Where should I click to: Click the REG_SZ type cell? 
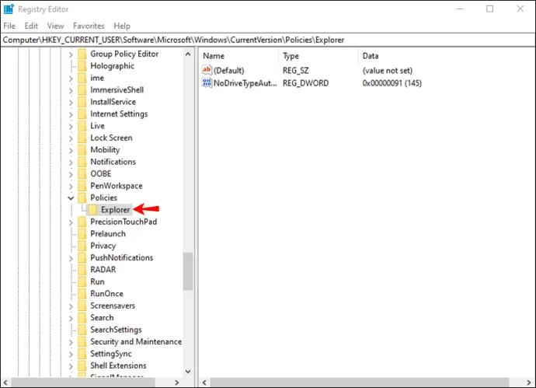296,71
